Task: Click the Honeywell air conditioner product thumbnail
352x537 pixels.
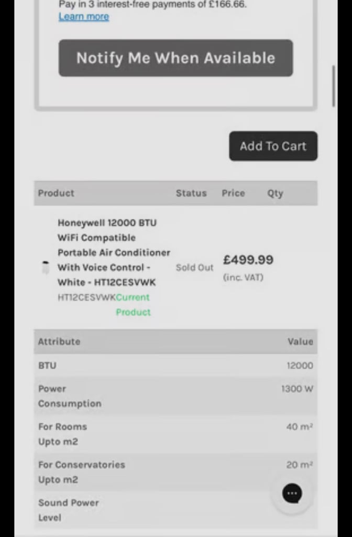Action: (46, 267)
